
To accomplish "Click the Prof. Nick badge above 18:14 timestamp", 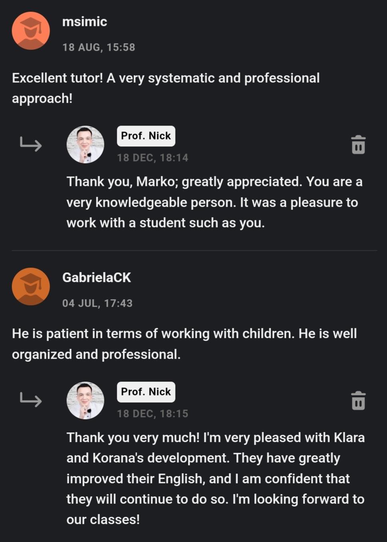I will point(146,136).
